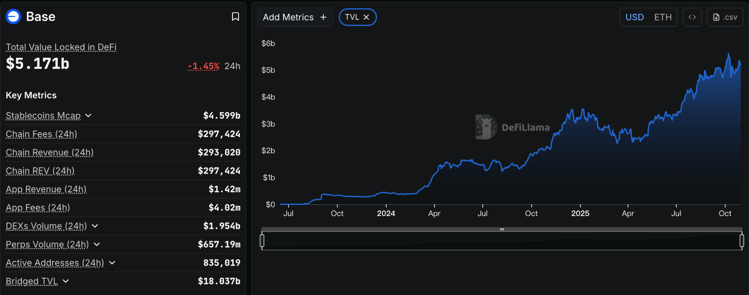Click the 2025 label on the x-axis
This screenshot has width=749, height=295.
point(580,213)
